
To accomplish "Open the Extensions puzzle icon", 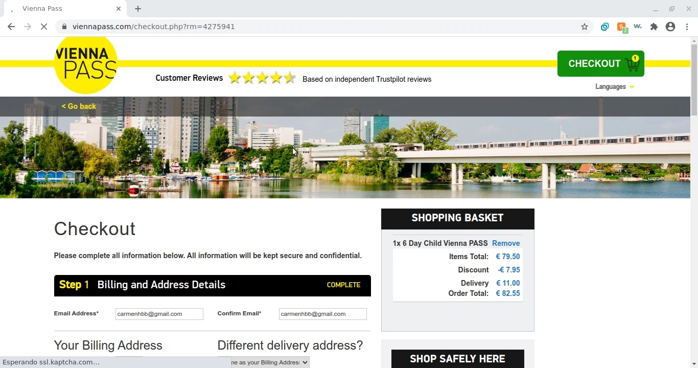I will click(654, 27).
